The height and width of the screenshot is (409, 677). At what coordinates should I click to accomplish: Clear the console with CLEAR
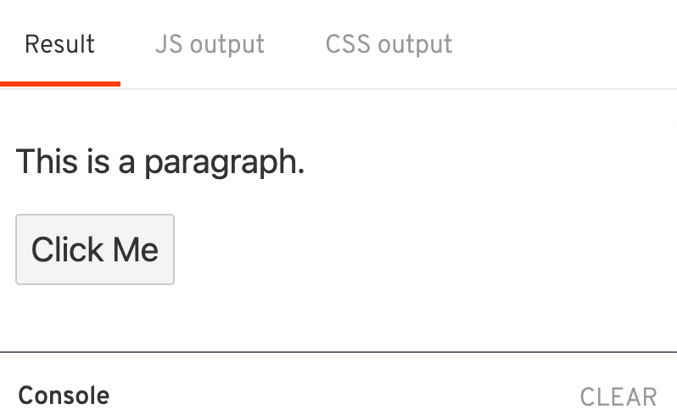point(618,396)
